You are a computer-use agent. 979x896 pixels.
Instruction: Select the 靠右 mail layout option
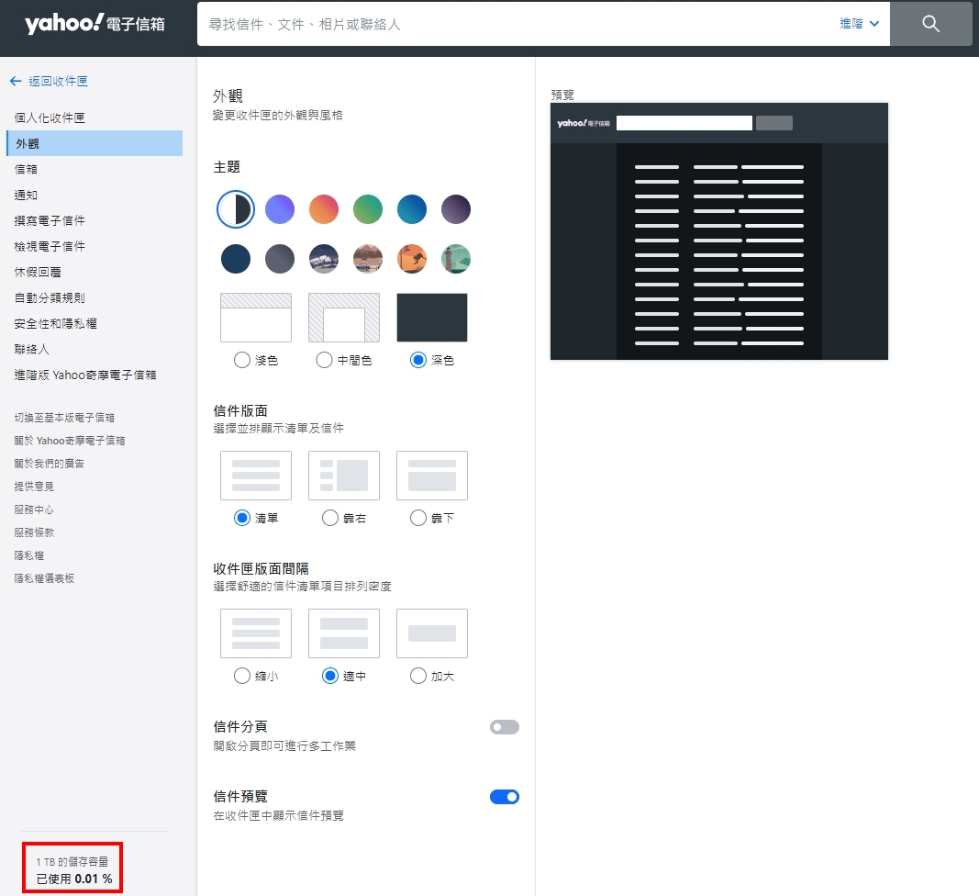tap(328, 516)
